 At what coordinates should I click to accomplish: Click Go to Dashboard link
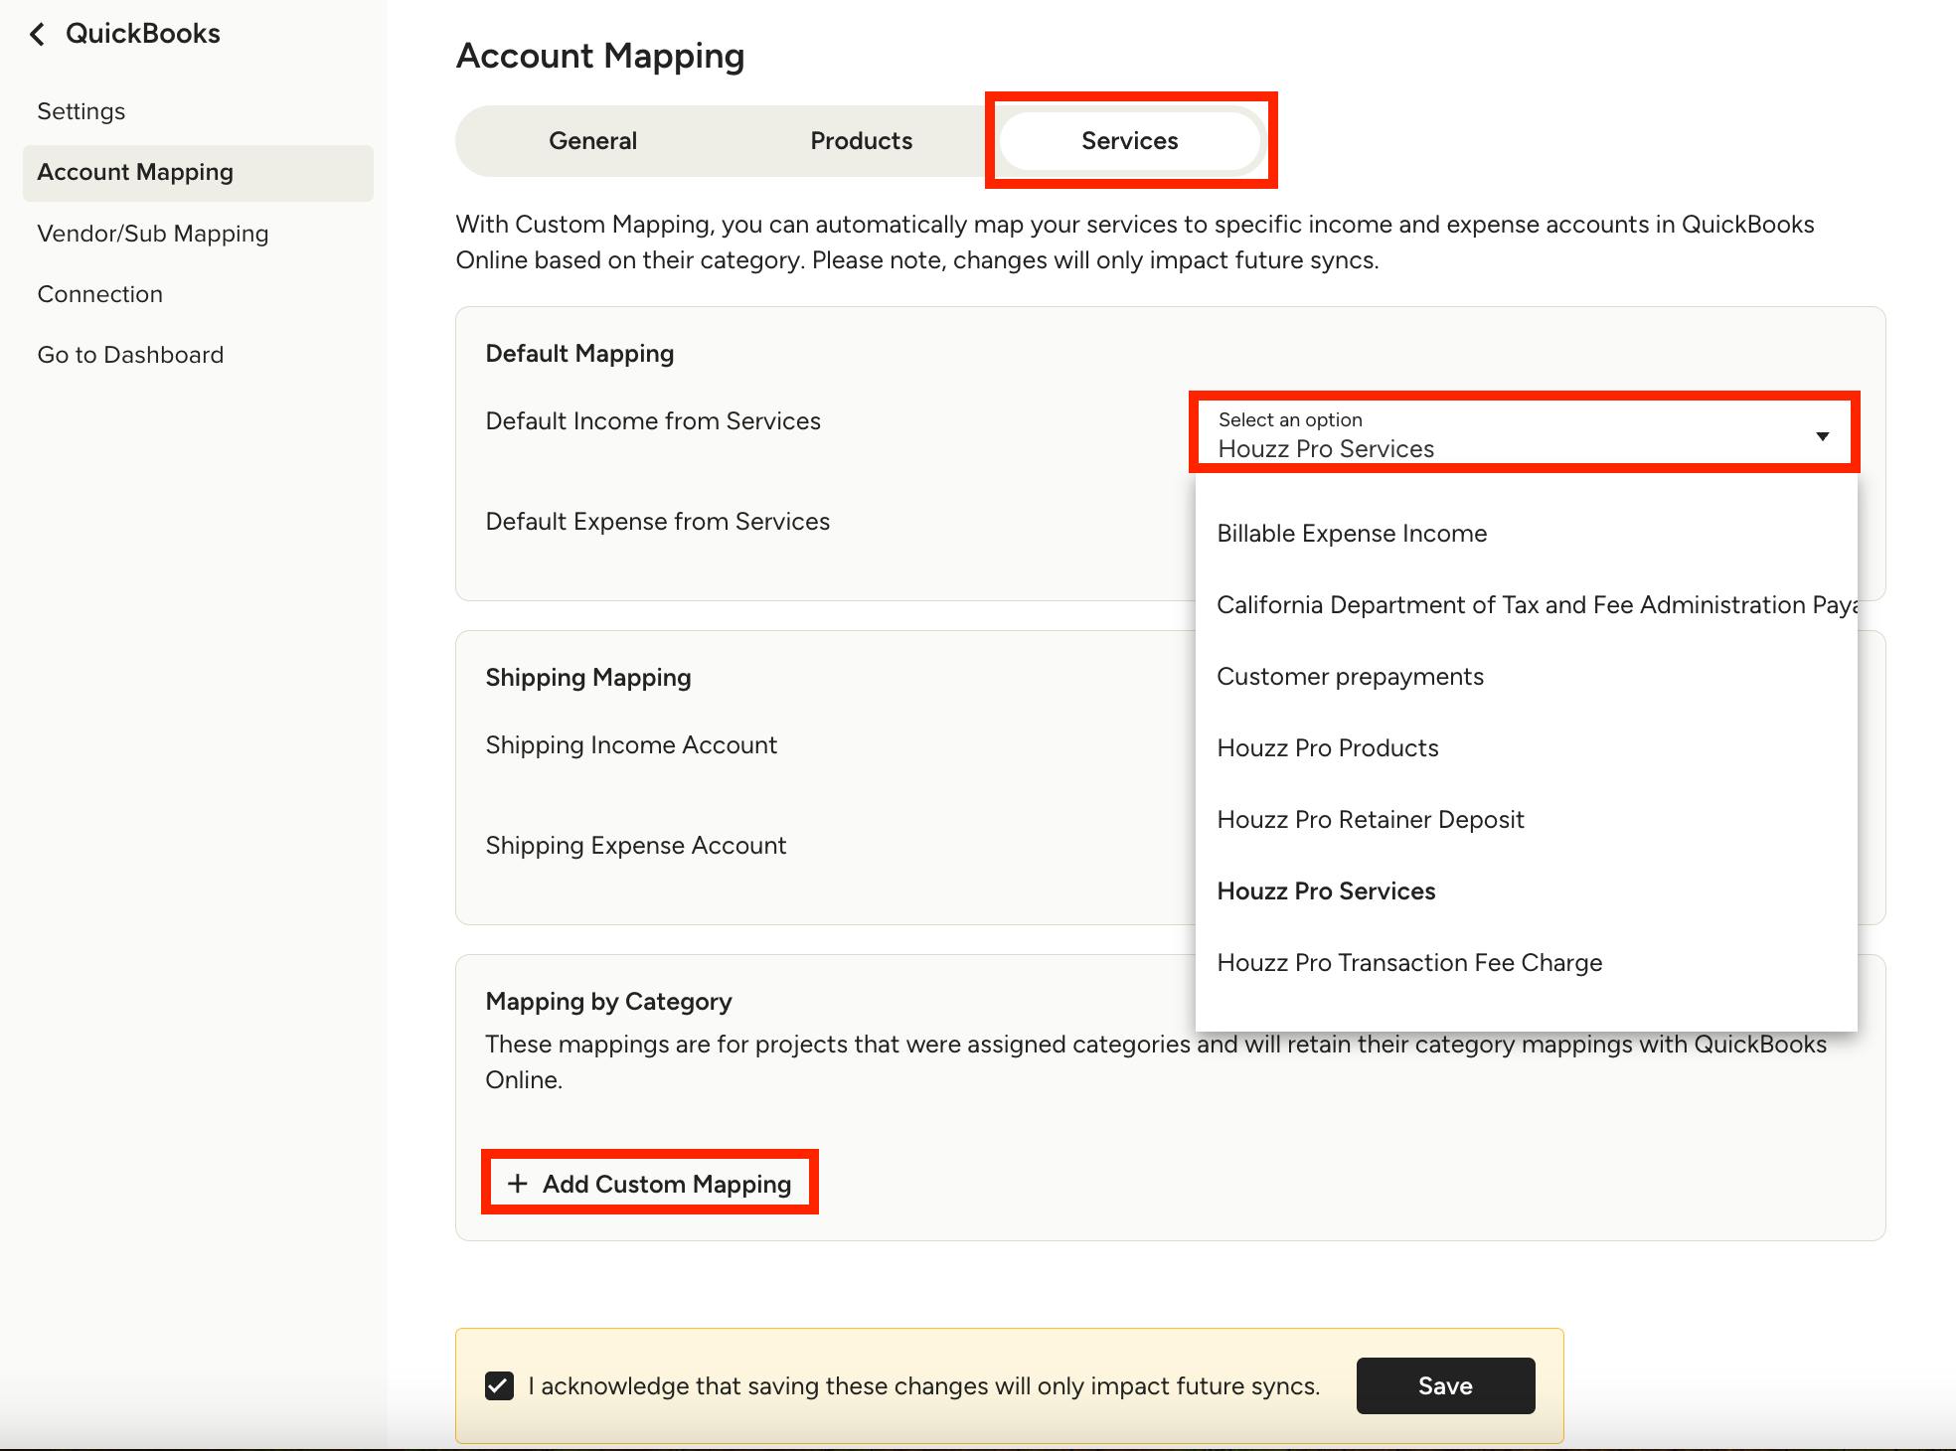coord(130,355)
